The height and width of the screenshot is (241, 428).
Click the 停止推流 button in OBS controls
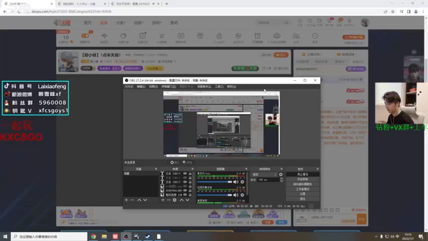click(302, 175)
